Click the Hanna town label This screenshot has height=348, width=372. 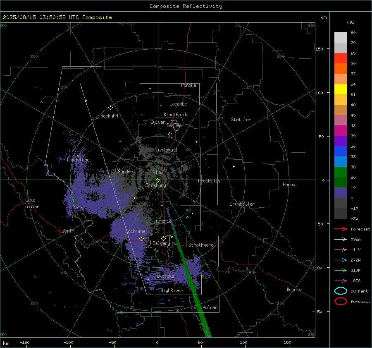point(289,185)
